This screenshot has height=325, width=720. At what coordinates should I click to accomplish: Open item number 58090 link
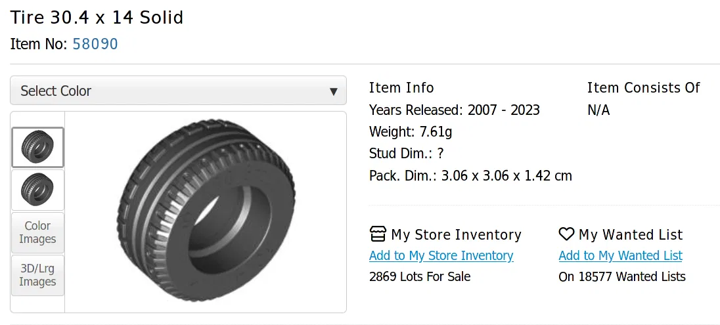point(95,44)
